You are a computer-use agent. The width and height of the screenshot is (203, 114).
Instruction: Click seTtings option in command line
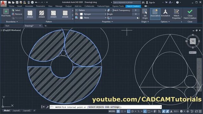[115, 107]
